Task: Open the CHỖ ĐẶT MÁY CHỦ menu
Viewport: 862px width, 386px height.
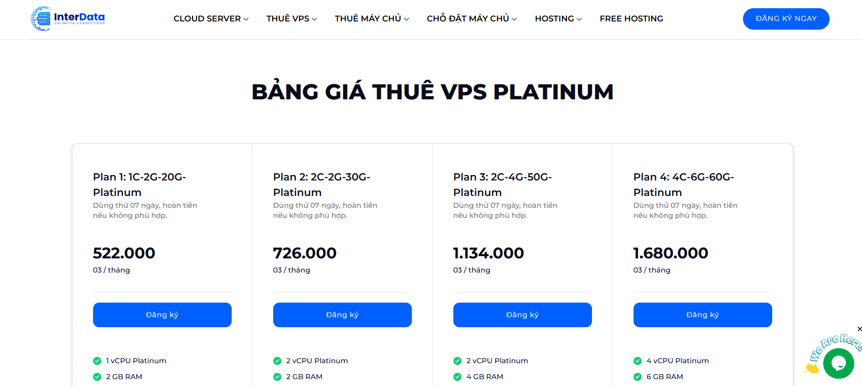Action: click(472, 19)
